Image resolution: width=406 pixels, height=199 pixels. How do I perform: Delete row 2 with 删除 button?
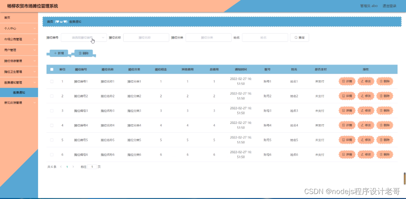[x=385, y=96]
